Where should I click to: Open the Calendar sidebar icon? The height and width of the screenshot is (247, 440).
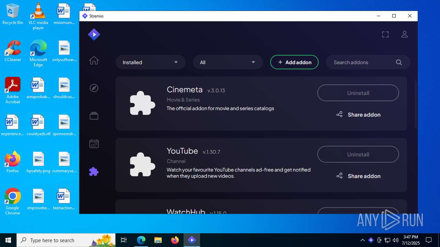pyautogui.click(x=94, y=144)
